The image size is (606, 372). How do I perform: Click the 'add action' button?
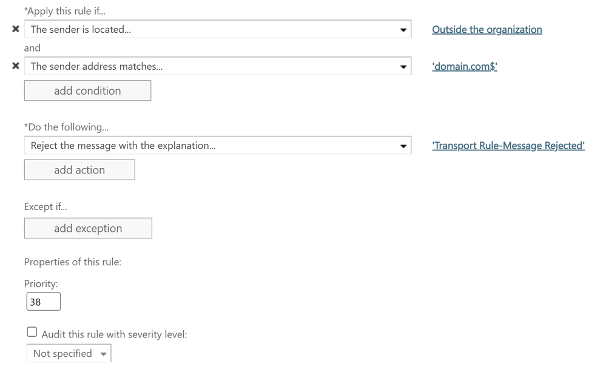79,170
